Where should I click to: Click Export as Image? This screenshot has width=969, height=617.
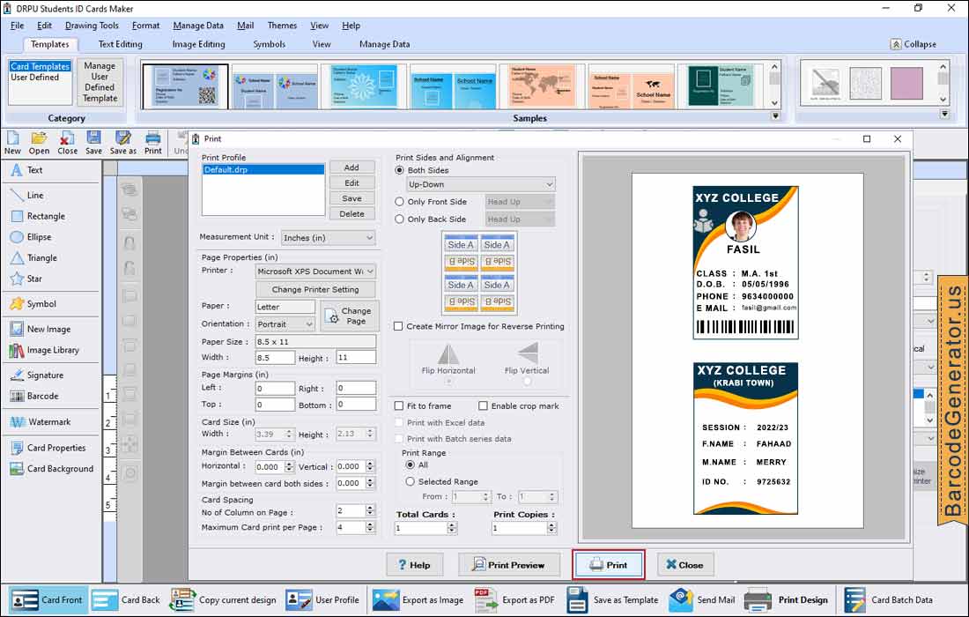[x=418, y=599]
